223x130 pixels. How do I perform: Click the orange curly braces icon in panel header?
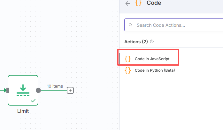coord(138,3)
